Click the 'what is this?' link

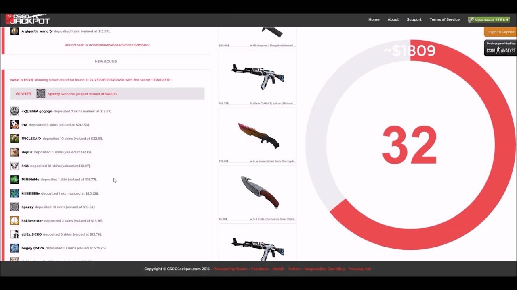pos(21,80)
